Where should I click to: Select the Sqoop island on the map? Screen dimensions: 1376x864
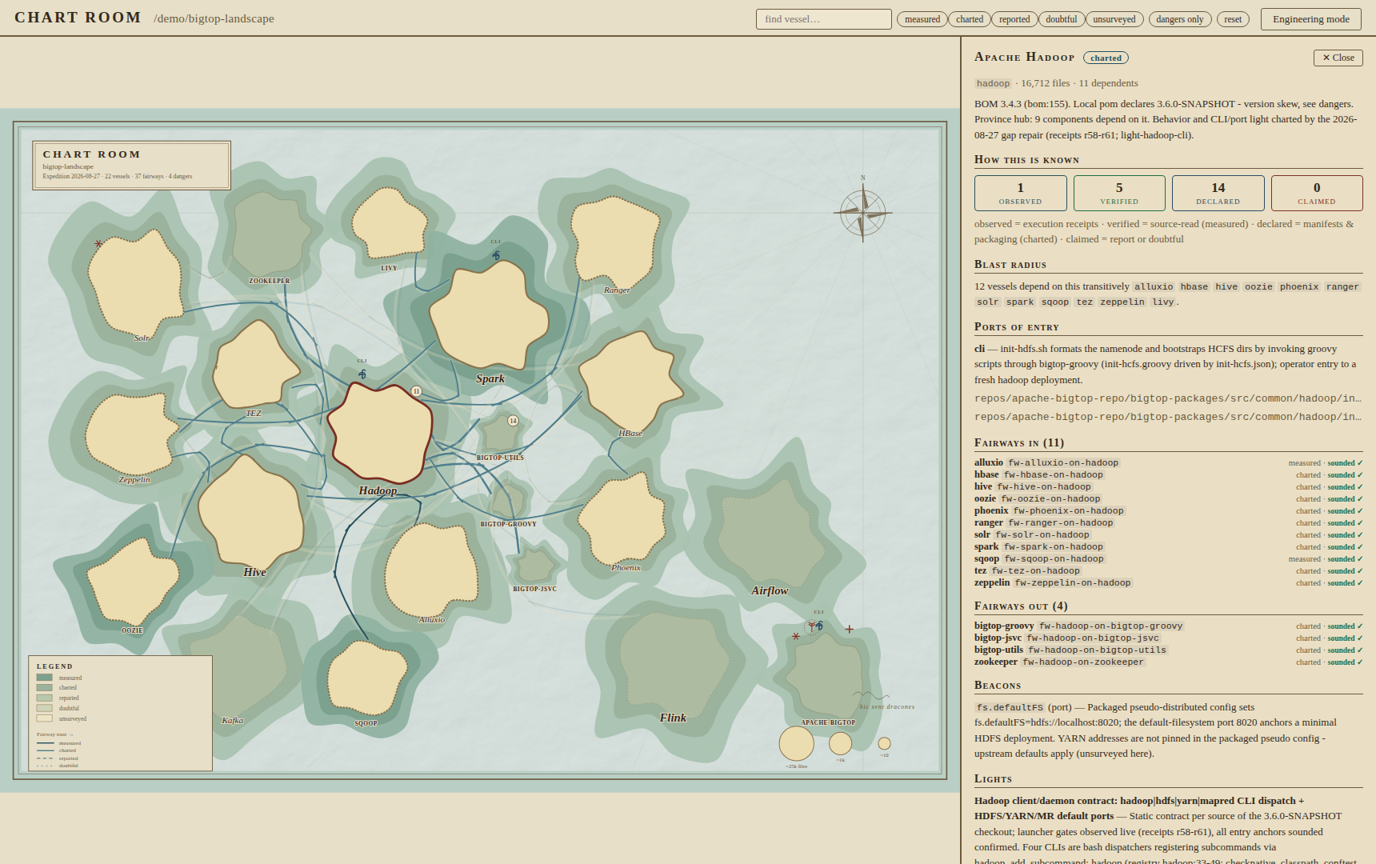(x=367, y=678)
